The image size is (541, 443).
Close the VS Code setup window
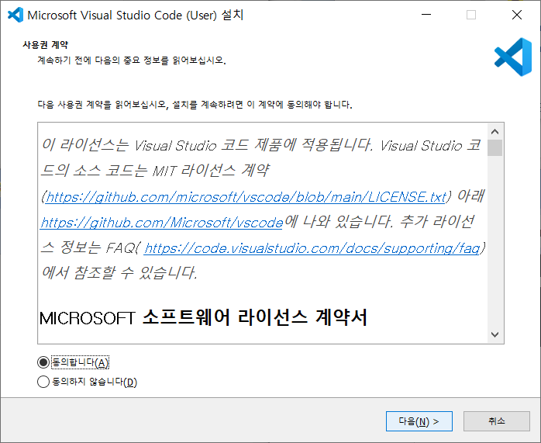click(x=517, y=15)
